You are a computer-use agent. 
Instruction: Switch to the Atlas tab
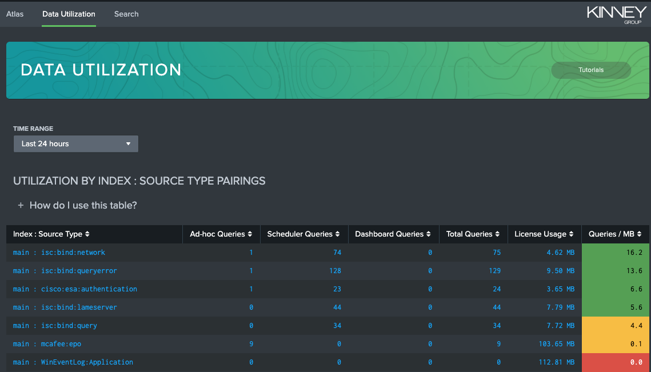[x=15, y=14]
